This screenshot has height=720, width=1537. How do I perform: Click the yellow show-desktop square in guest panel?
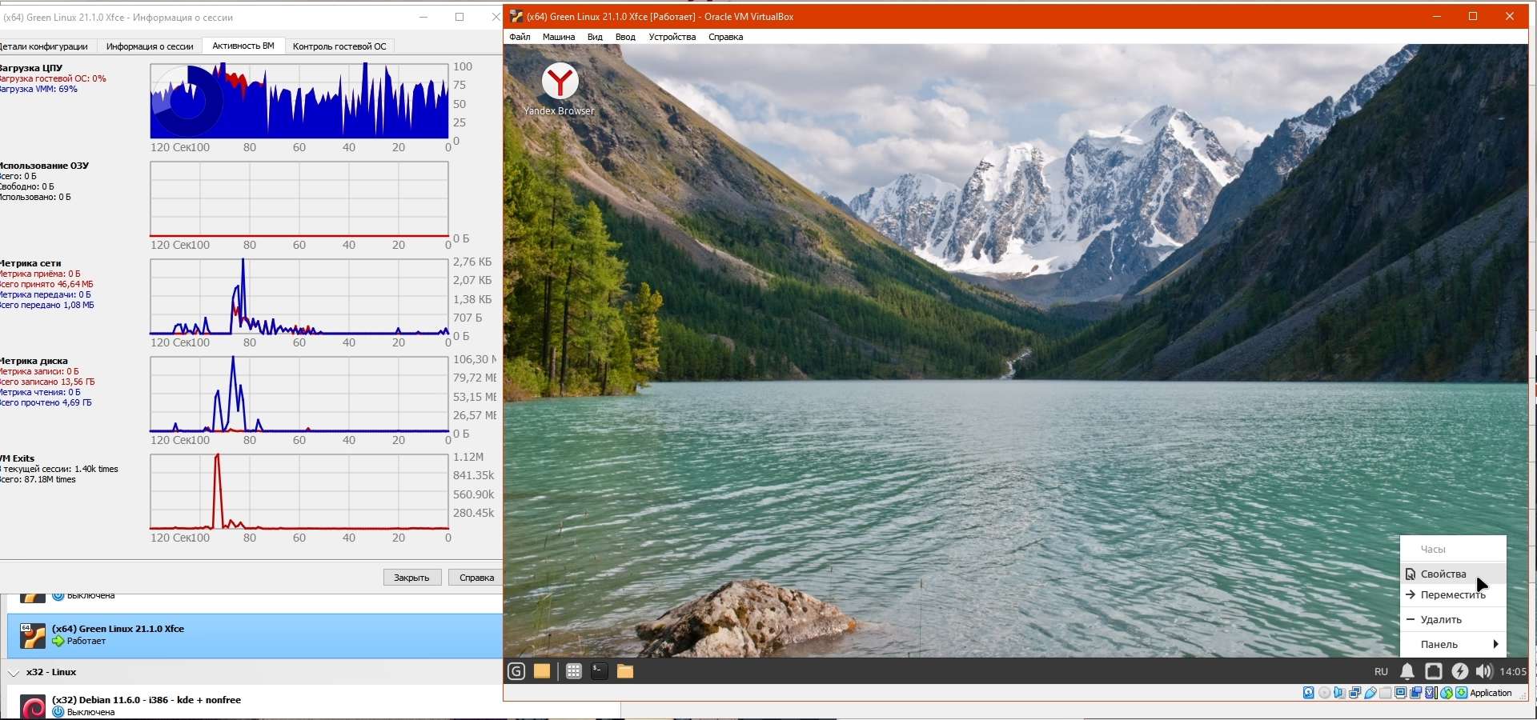coord(542,671)
